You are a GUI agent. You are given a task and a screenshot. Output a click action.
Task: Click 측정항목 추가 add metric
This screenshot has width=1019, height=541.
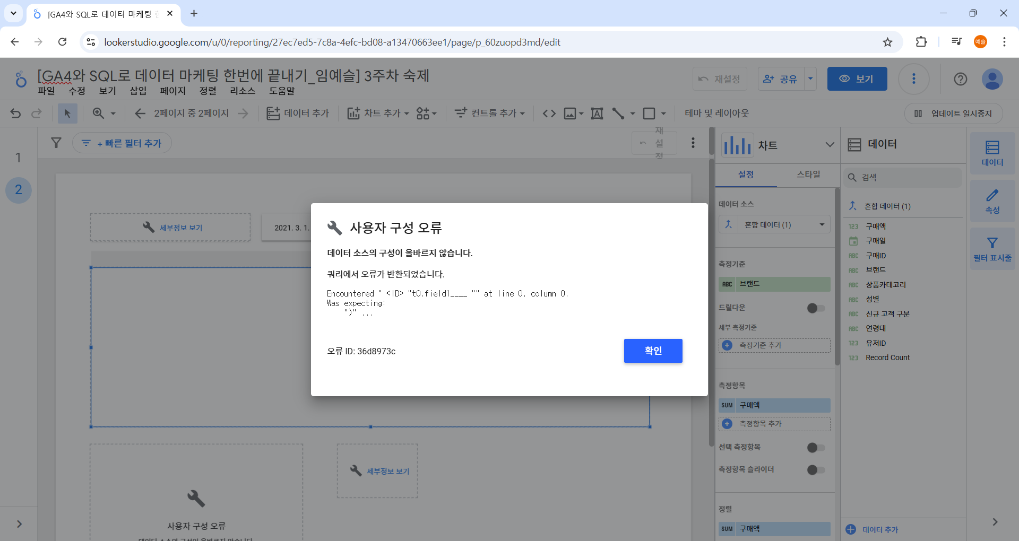(x=774, y=424)
